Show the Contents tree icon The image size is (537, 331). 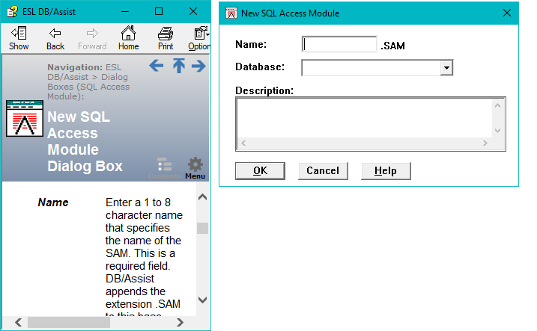click(164, 168)
